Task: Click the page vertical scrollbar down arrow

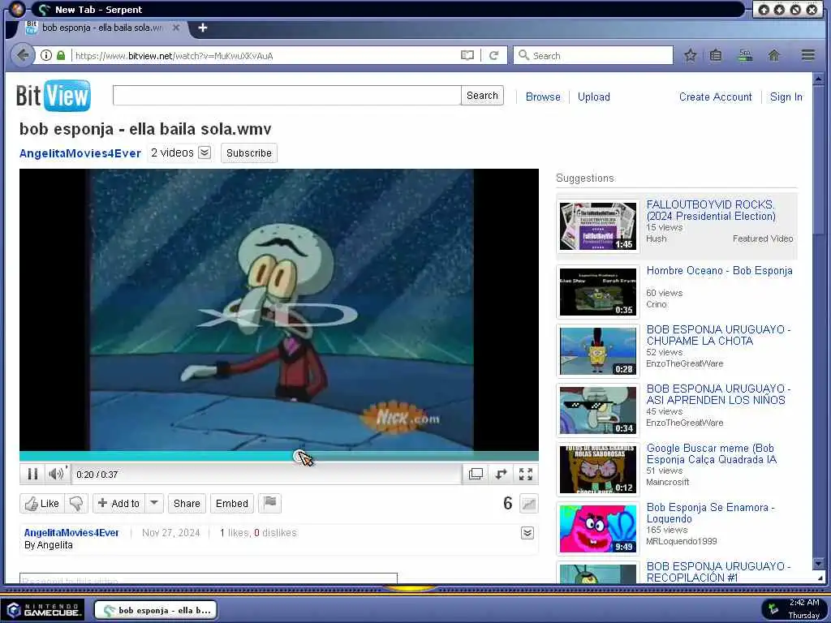Action: click(x=818, y=563)
